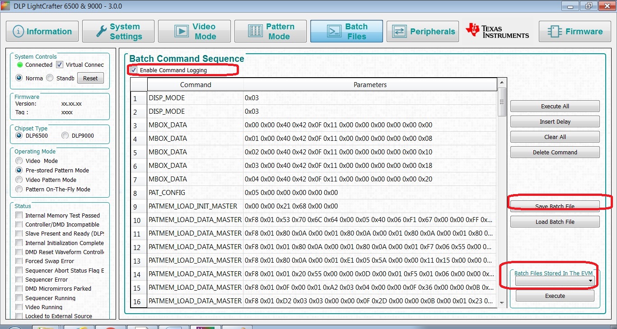Open the Peripherals tab
617x329 pixels.
[422, 32]
